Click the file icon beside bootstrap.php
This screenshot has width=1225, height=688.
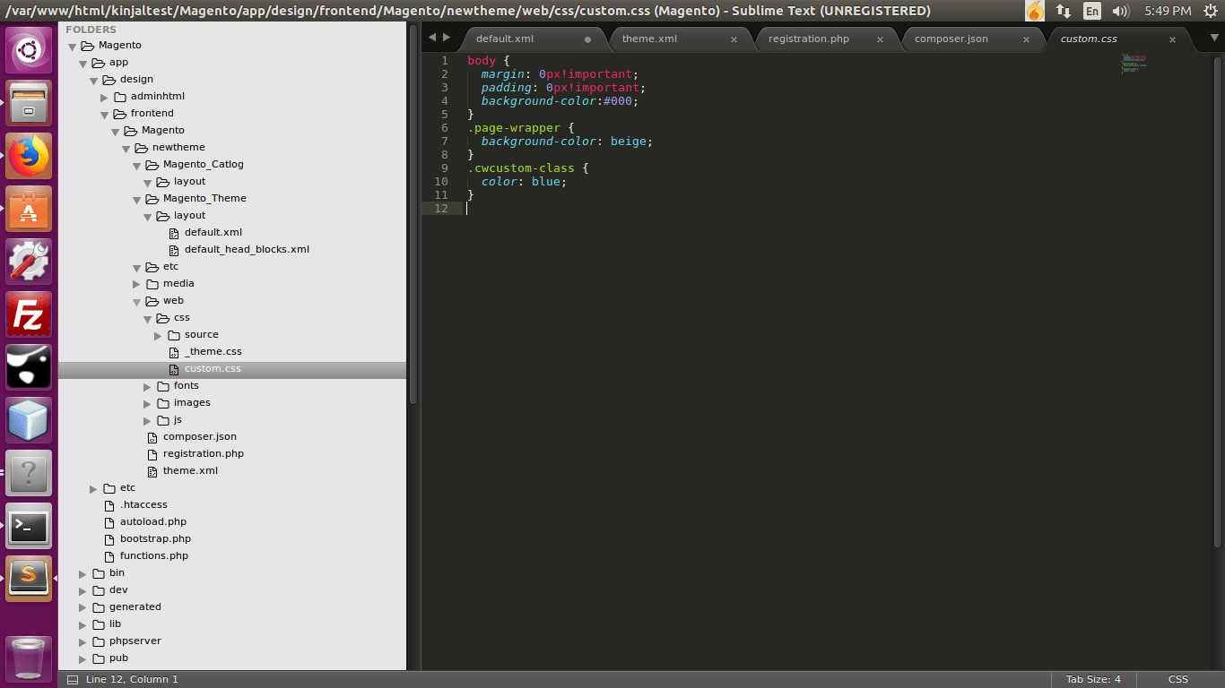pyautogui.click(x=109, y=538)
